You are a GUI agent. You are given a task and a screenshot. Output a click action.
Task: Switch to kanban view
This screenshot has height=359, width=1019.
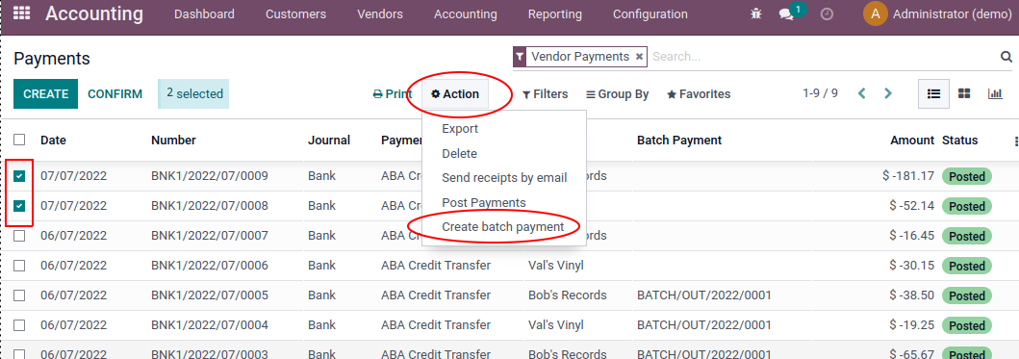tap(964, 93)
